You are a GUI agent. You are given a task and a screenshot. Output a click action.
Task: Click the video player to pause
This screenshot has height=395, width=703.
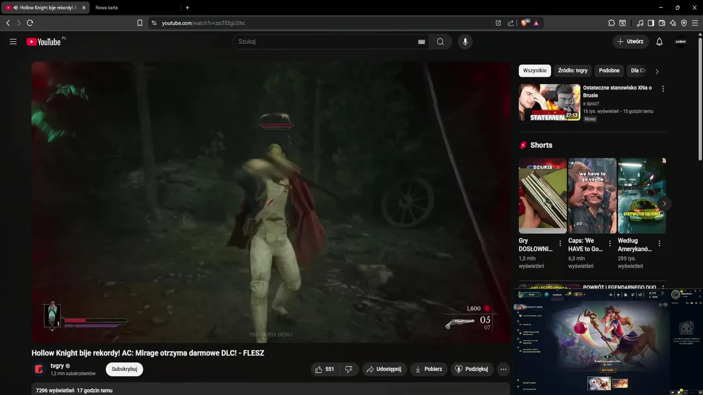click(271, 202)
